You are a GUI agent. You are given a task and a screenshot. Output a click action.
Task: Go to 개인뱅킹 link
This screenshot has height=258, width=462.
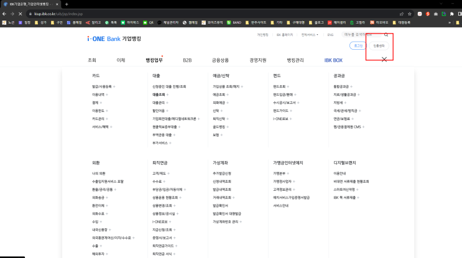(x=262, y=35)
